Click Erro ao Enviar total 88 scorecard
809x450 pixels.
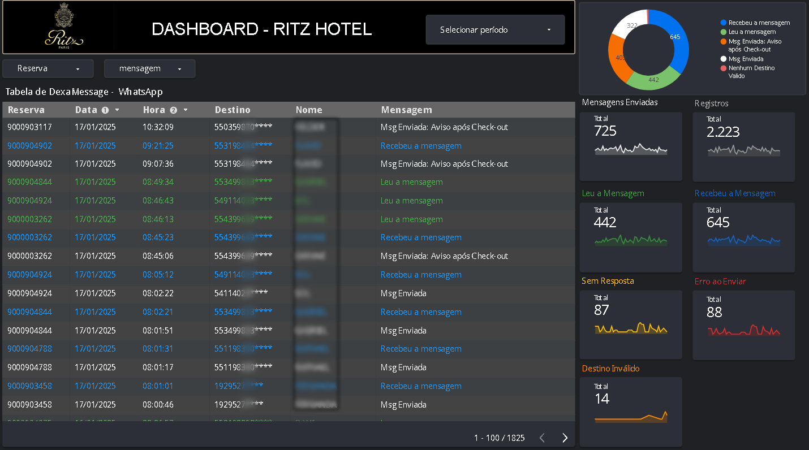coord(743,325)
